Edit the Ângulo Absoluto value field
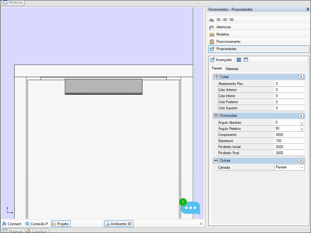Image resolution: width=311 pixels, height=233 pixels. pos(287,123)
